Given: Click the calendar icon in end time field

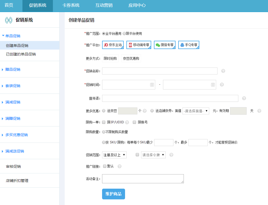Looking at the screenshot, I should click(213, 85).
